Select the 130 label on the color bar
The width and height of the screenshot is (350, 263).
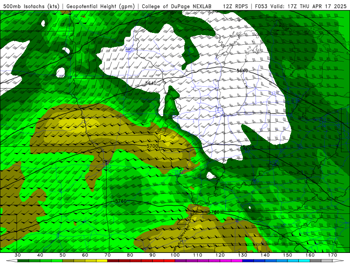click(x=242, y=255)
